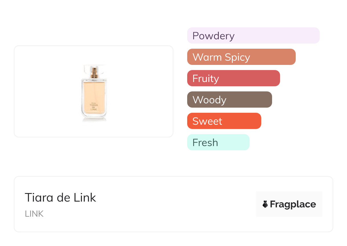Pick the brown Woody accord bar
The width and height of the screenshot is (347, 246).
click(229, 100)
